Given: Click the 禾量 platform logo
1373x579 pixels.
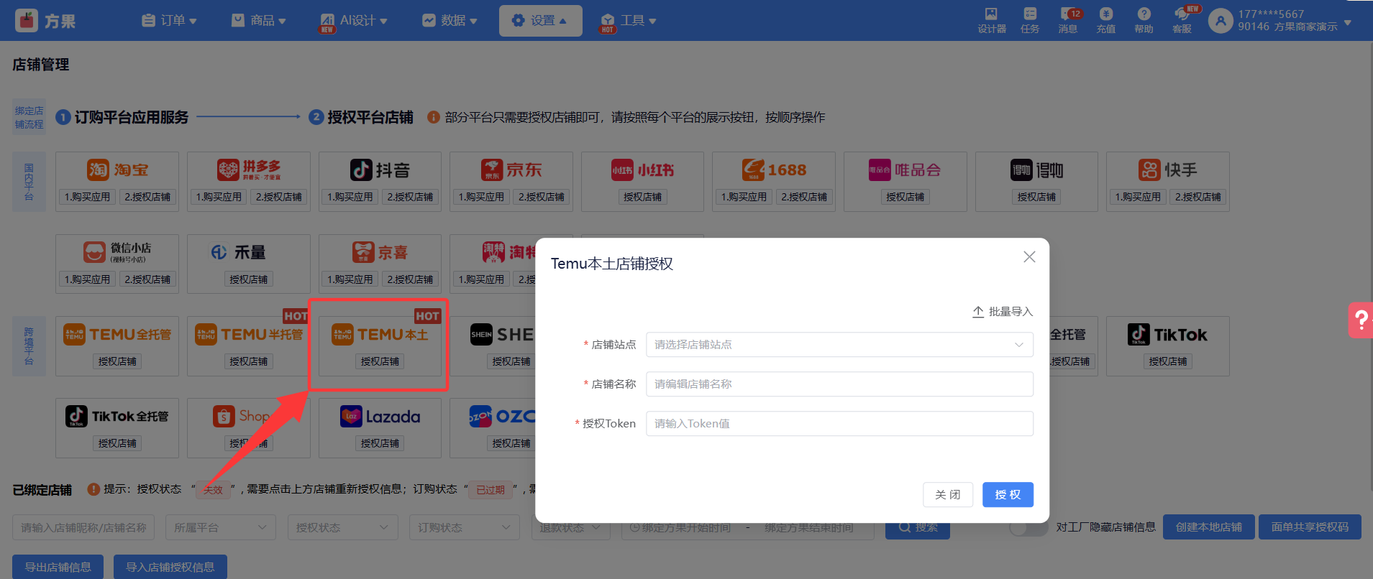Looking at the screenshot, I should click(x=239, y=252).
